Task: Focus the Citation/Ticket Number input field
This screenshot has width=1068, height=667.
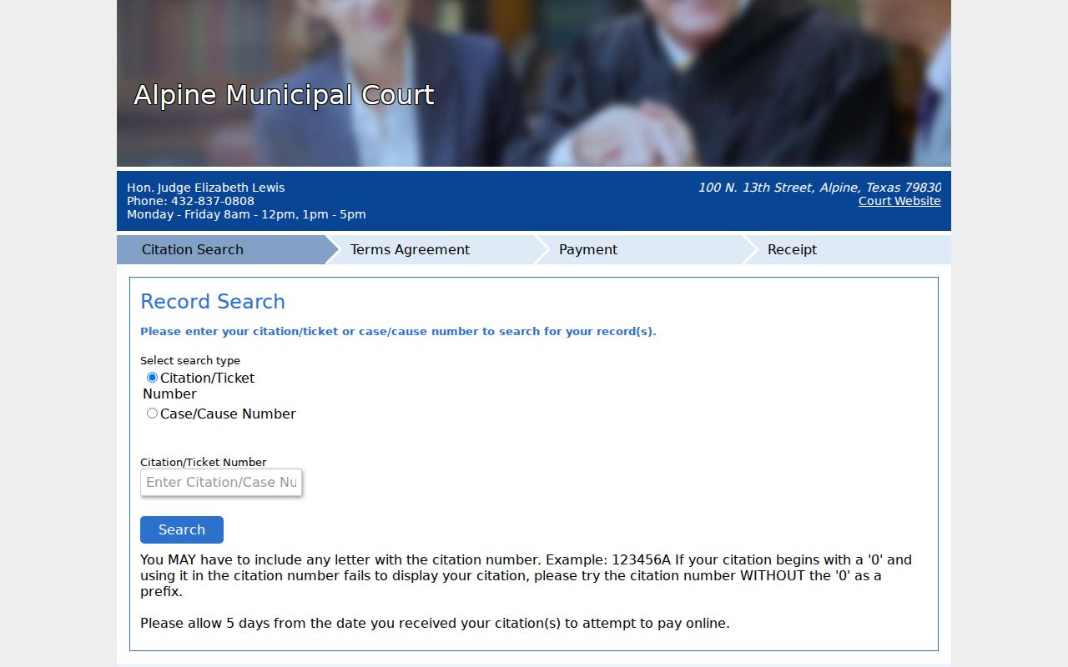Action: pyautogui.click(x=221, y=482)
